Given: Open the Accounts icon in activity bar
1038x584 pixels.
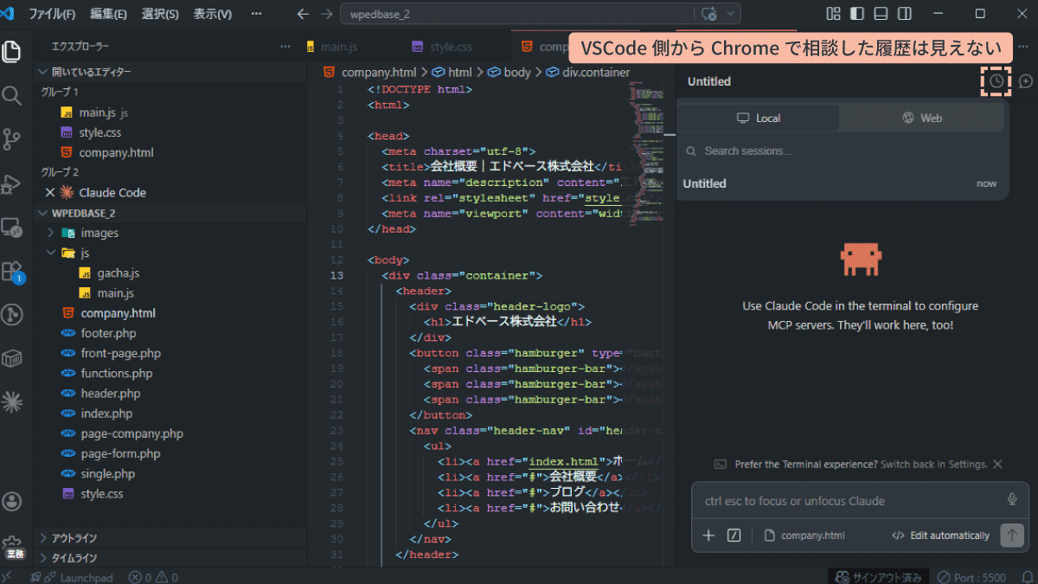Looking at the screenshot, I should pos(12,501).
